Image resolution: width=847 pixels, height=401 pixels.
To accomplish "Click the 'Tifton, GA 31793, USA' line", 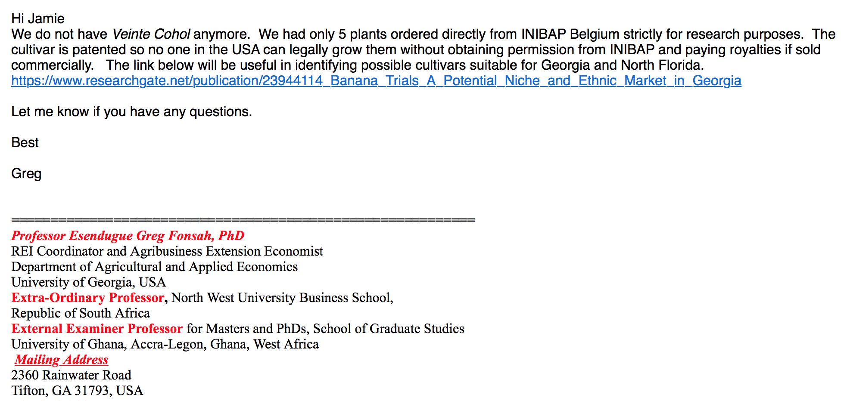I will 77,391.
